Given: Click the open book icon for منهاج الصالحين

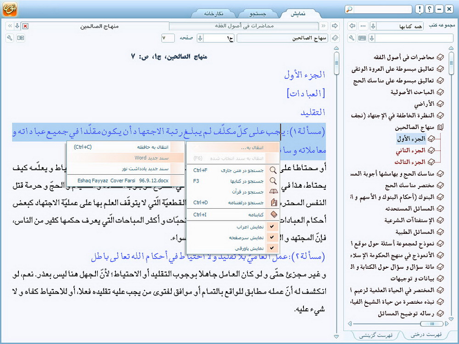Looking at the screenshot, I should [x=440, y=127].
